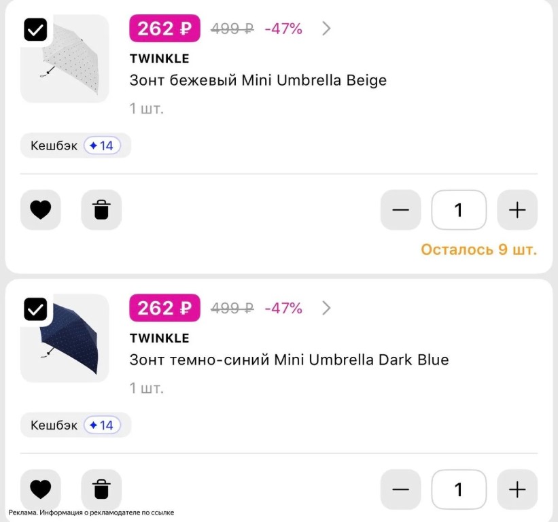Reduce dark blue umbrella quantity with minus
This screenshot has height=522, width=558.
[x=401, y=489]
